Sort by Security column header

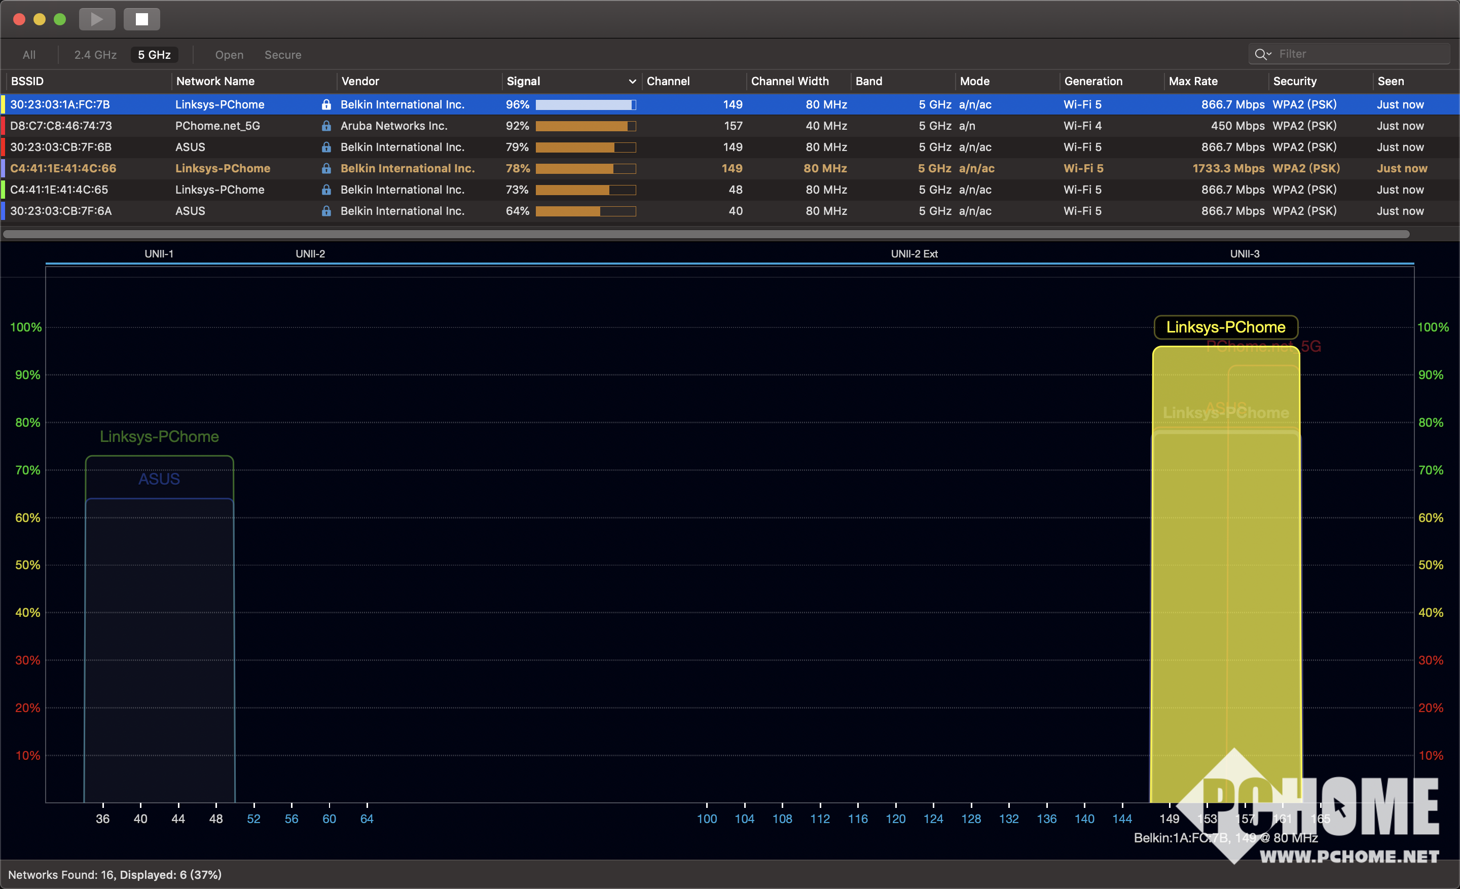pos(1295,81)
